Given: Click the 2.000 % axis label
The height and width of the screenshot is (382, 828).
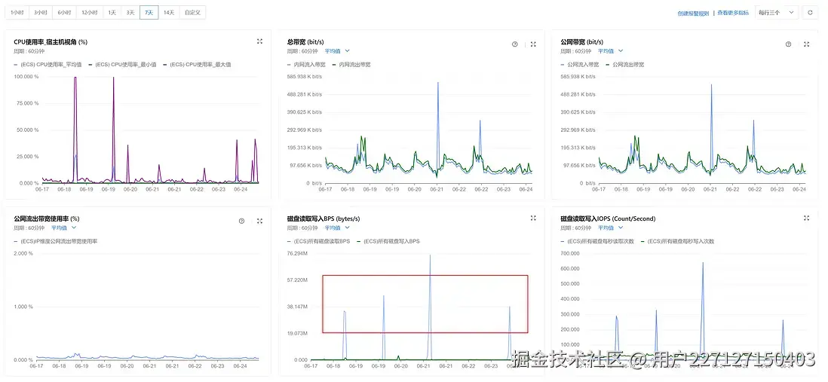Looking at the screenshot, I should tap(24, 254).
